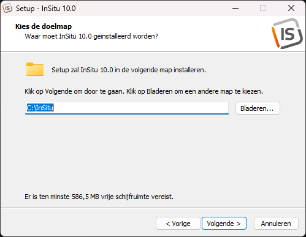Click the Setup - InSitu 10.0 window title

click(x=46, y=9)
